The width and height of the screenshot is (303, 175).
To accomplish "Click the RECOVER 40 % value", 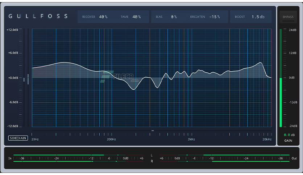I will 103,17.
